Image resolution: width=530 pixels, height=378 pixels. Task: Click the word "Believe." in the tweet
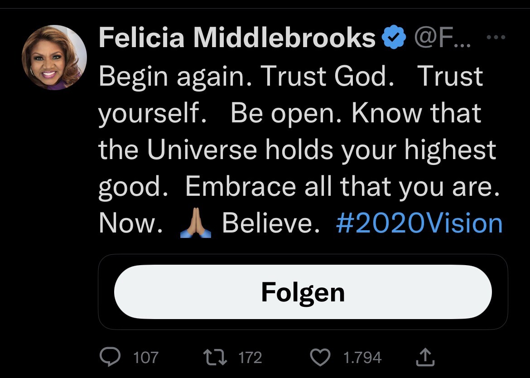tap(270, 223)
